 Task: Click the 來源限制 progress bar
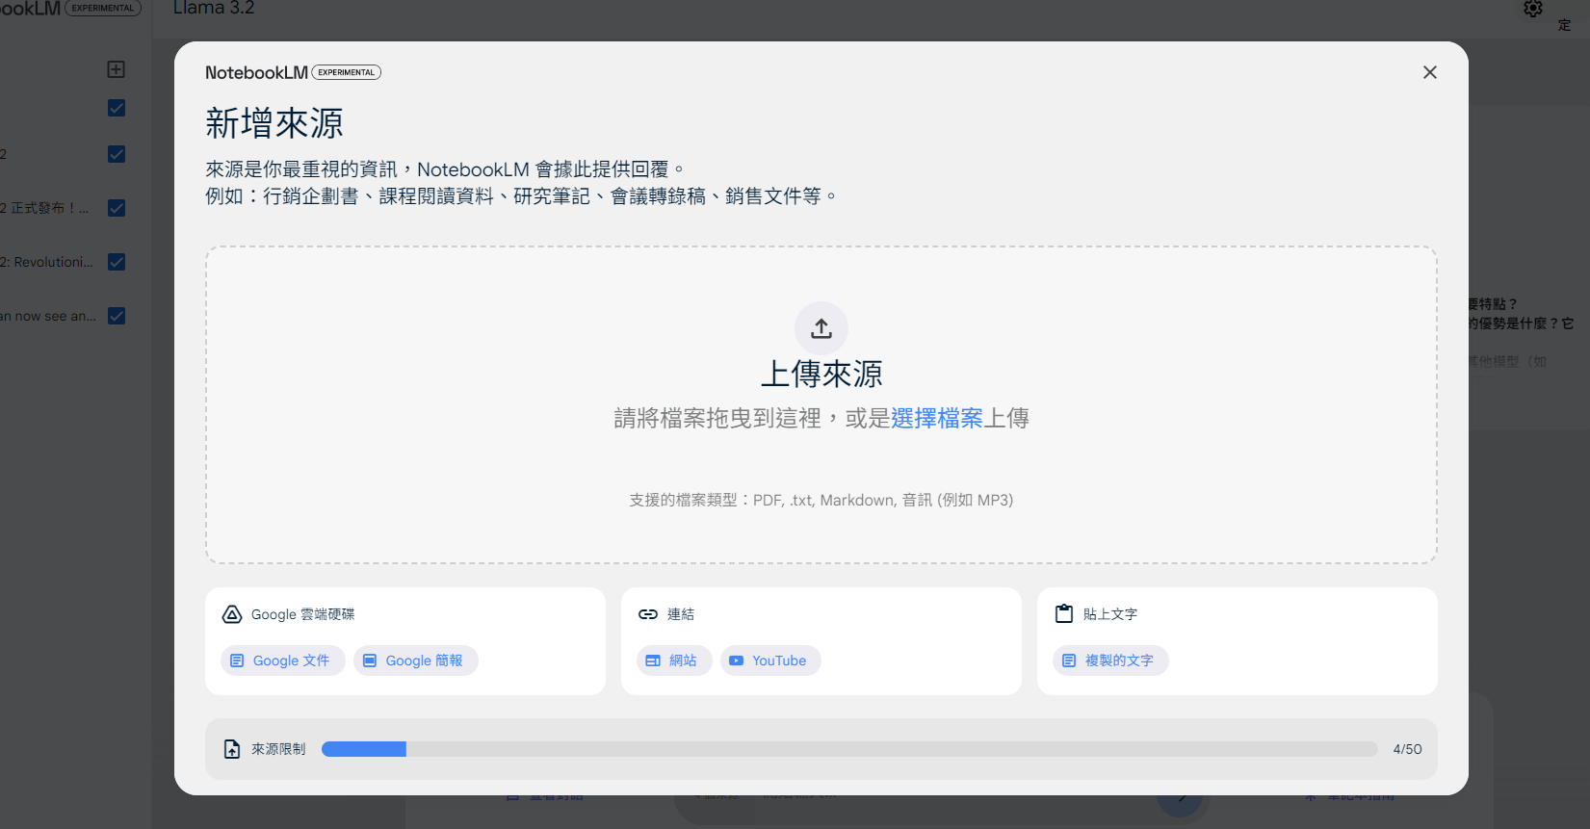[849, 749]
